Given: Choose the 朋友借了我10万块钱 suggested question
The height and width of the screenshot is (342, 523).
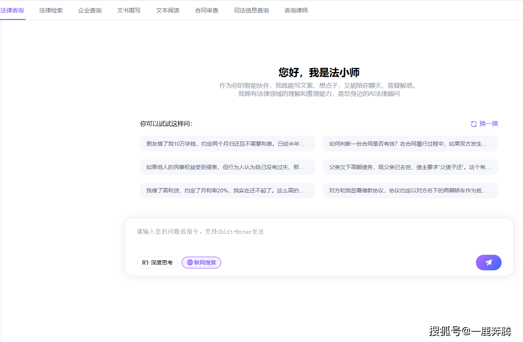Looking at the screenshot, I should [x=227, y=144].
